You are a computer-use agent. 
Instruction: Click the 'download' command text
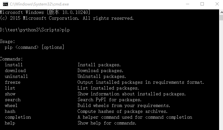tap(15, 70)
